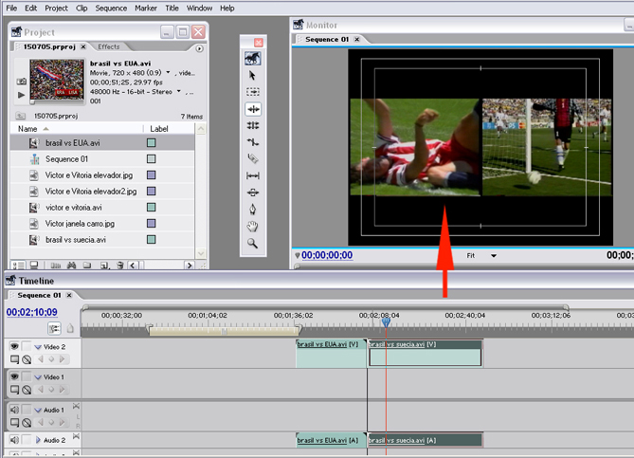Select the Selection arrow tool
The width and height of the screenshot is (634, 458).
(253, 75)
